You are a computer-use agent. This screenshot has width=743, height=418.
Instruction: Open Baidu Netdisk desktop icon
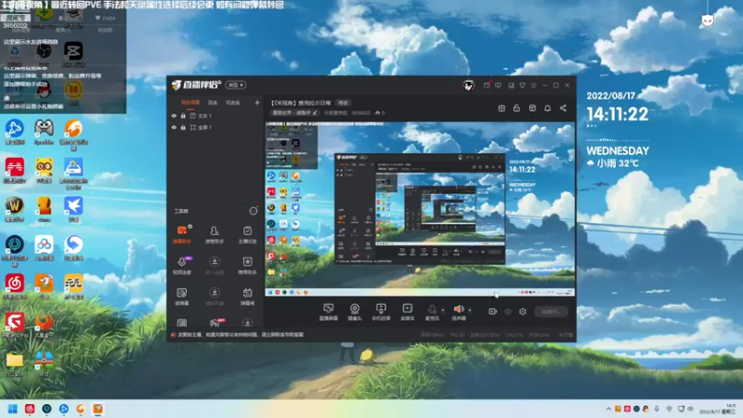(x=44, y=248)
